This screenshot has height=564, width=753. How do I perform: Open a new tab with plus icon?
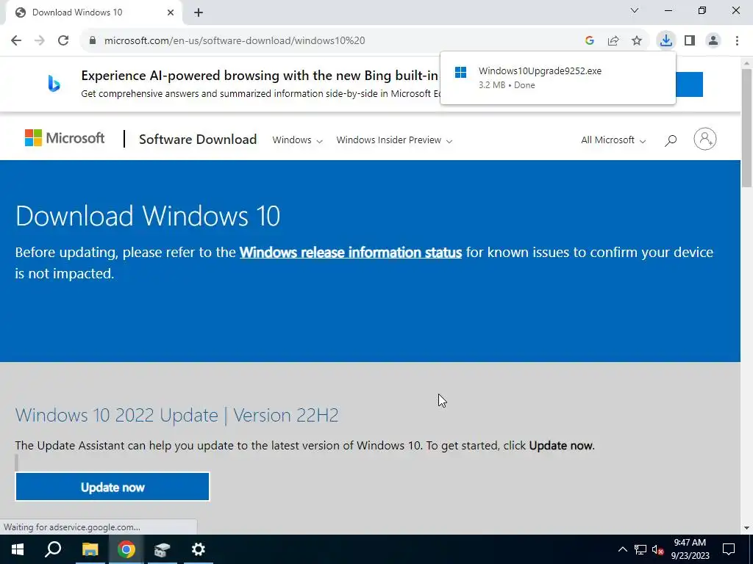199,13
